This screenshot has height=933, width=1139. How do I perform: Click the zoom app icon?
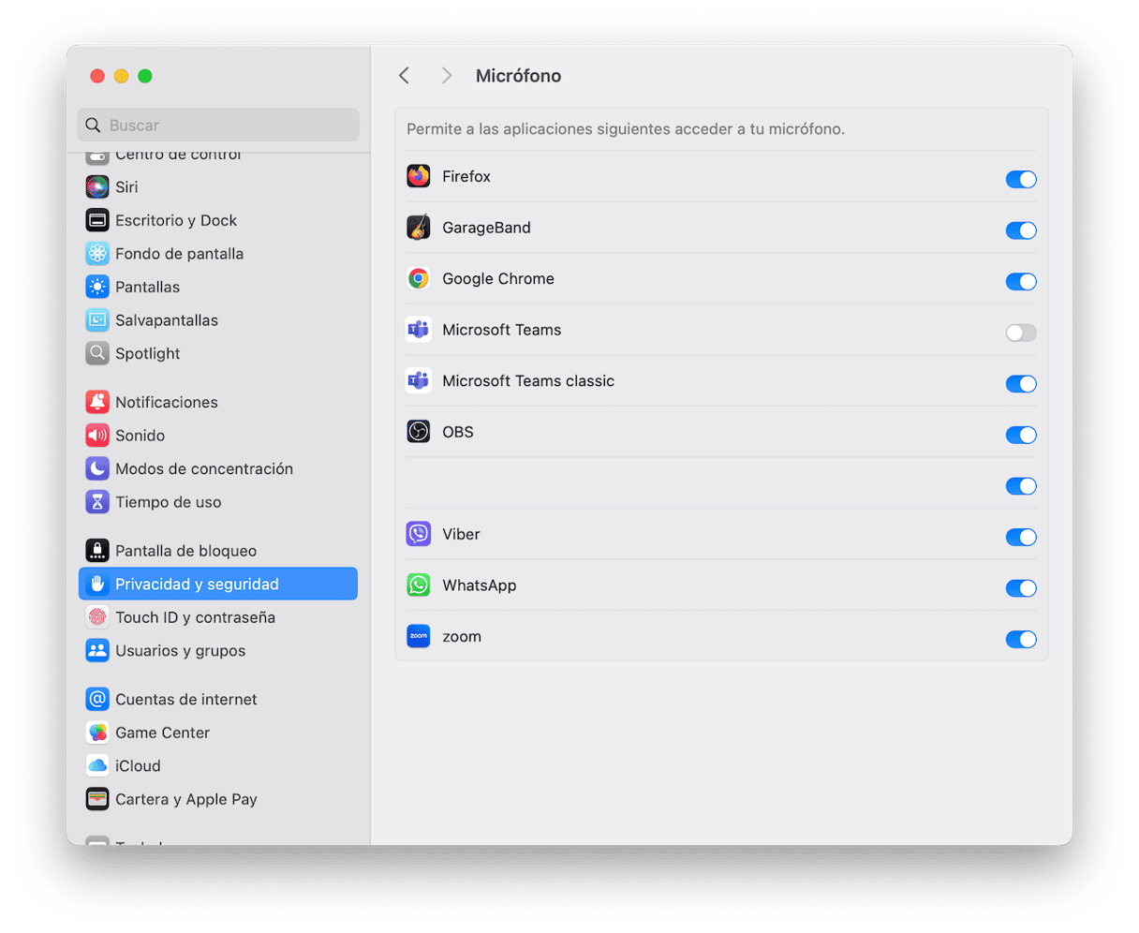418,637
